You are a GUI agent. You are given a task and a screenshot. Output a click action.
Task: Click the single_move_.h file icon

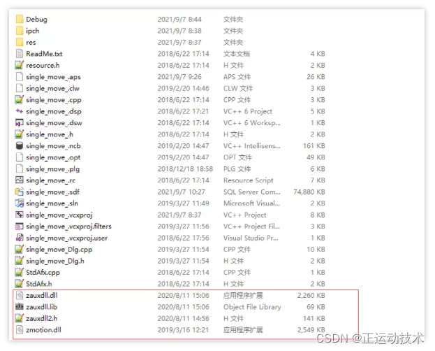[20, 134]
